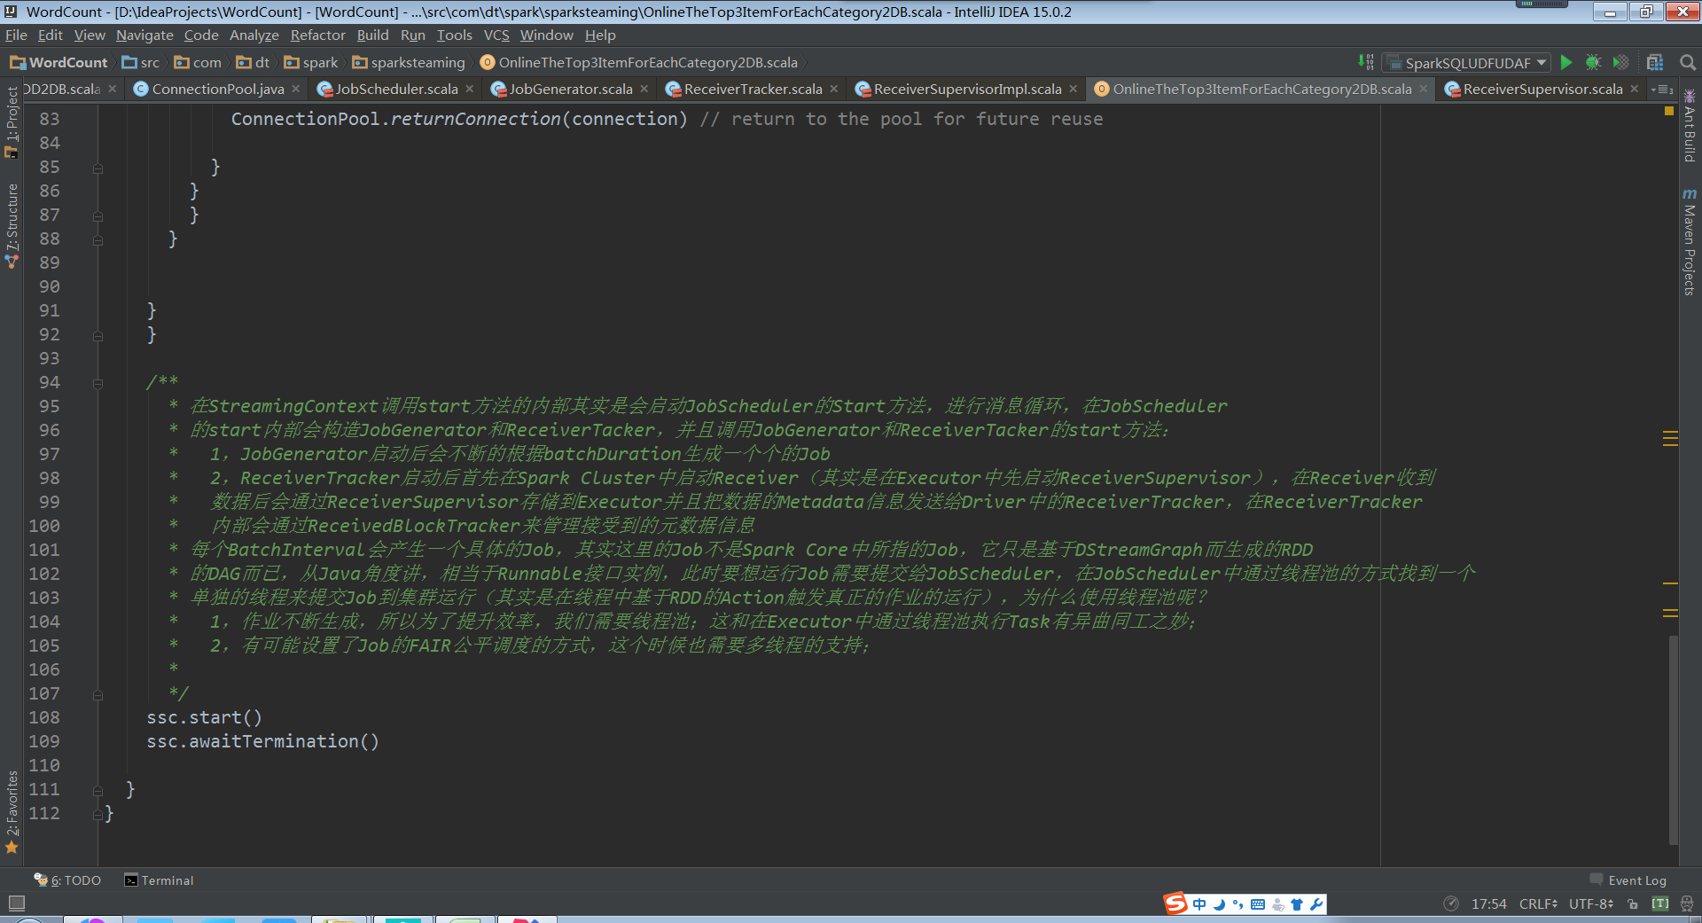This screenshot has width=1702, height=923.
Task: Select WordCount breadcrumb in navigation bar
Action: coord(59,62)
